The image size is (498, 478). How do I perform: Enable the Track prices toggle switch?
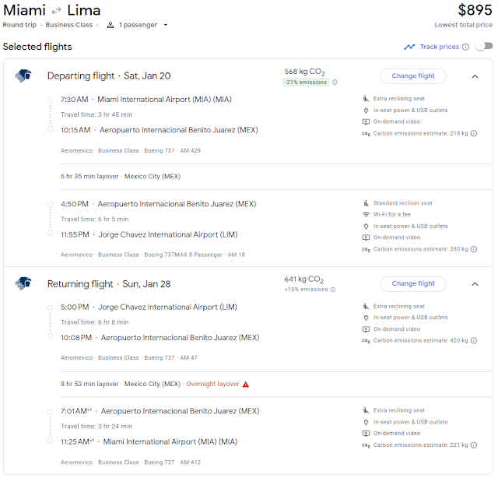[484, 47]
